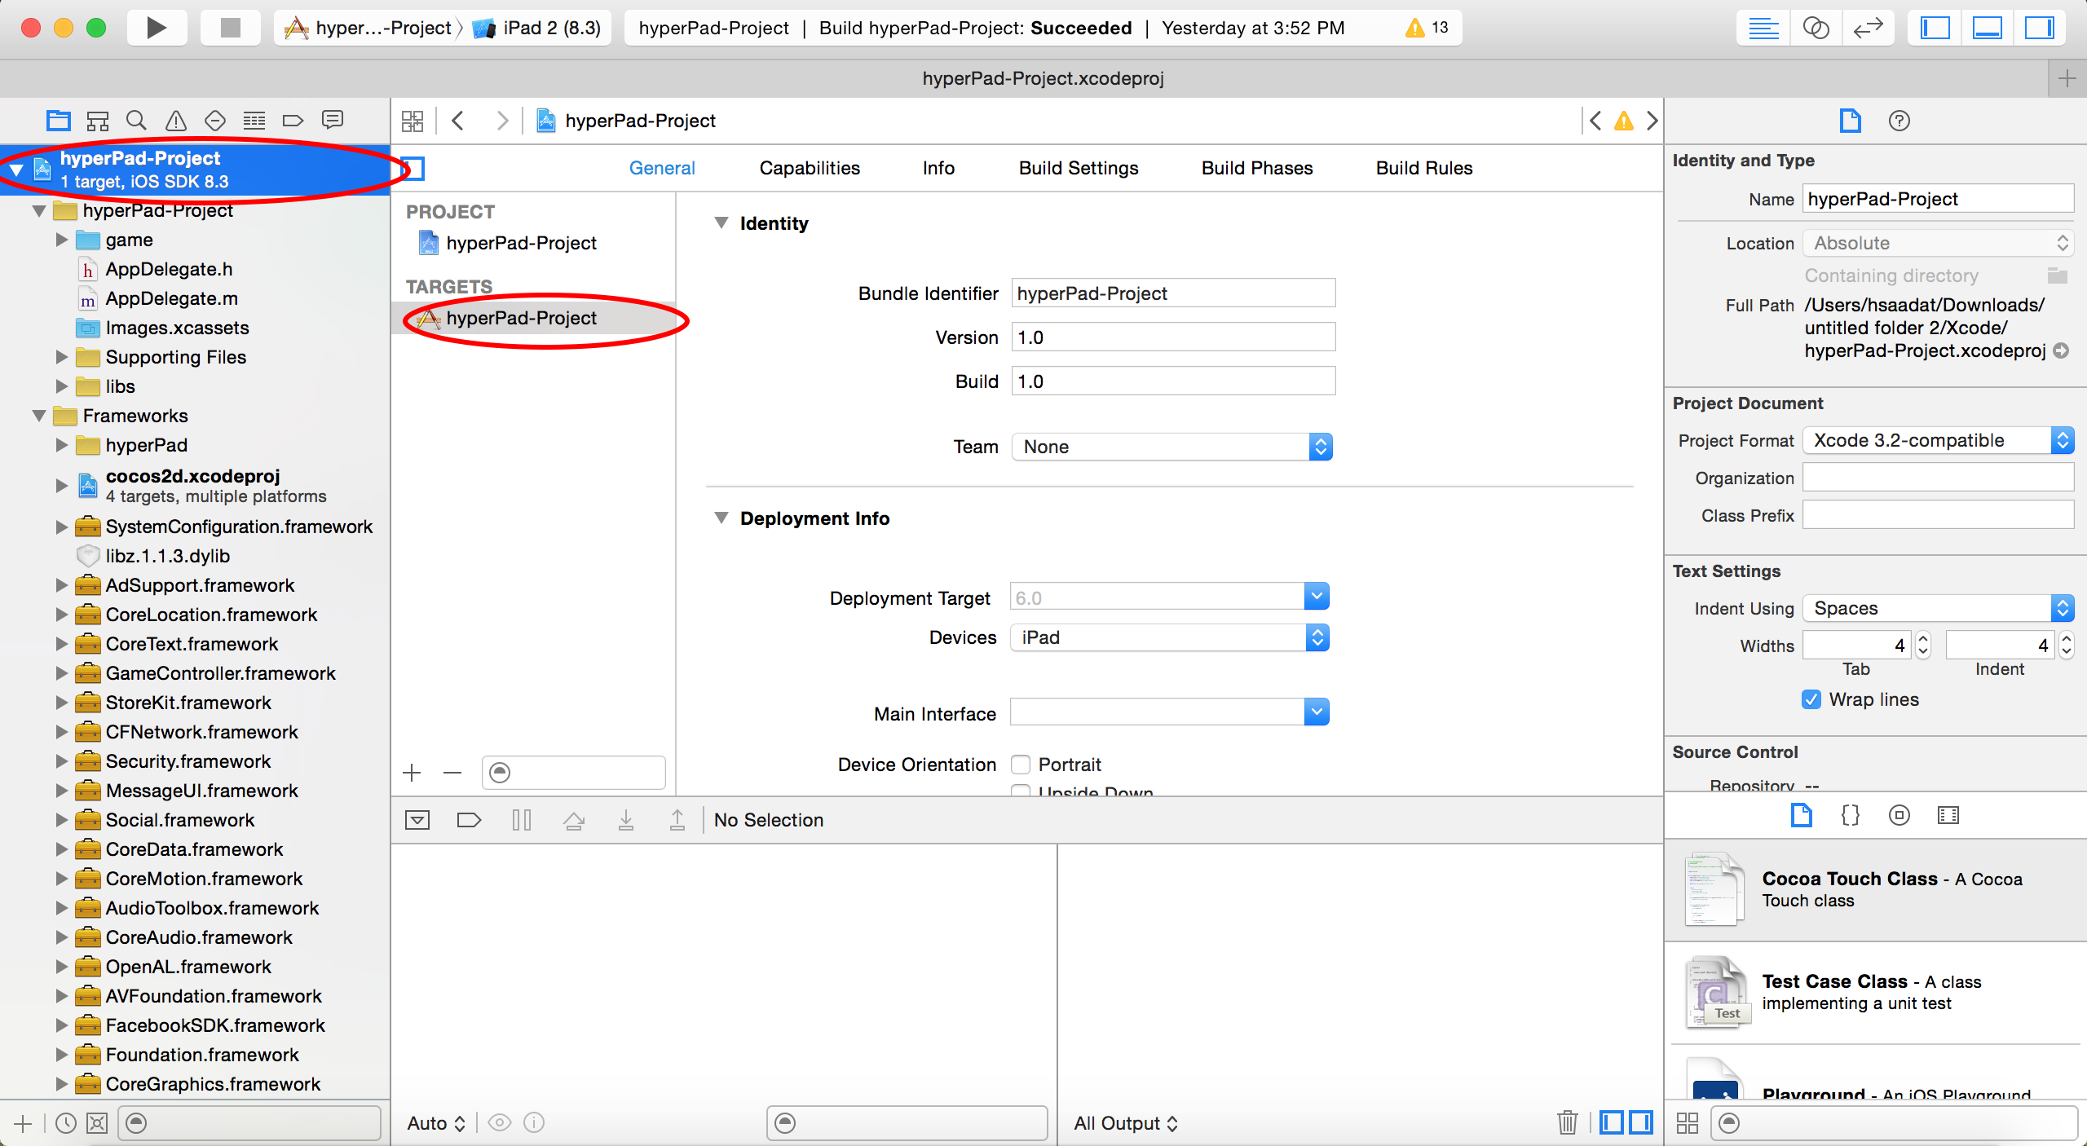Open the Full Path arrow to the project file
Image resolution: width=2087 pixels, height=1146 pixels.
[2061, 350]
